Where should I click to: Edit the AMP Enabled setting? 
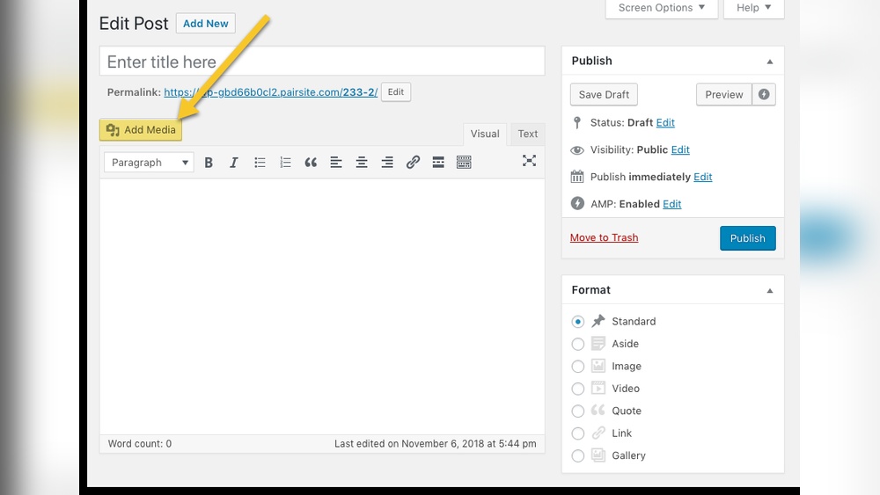pos(671,204)
